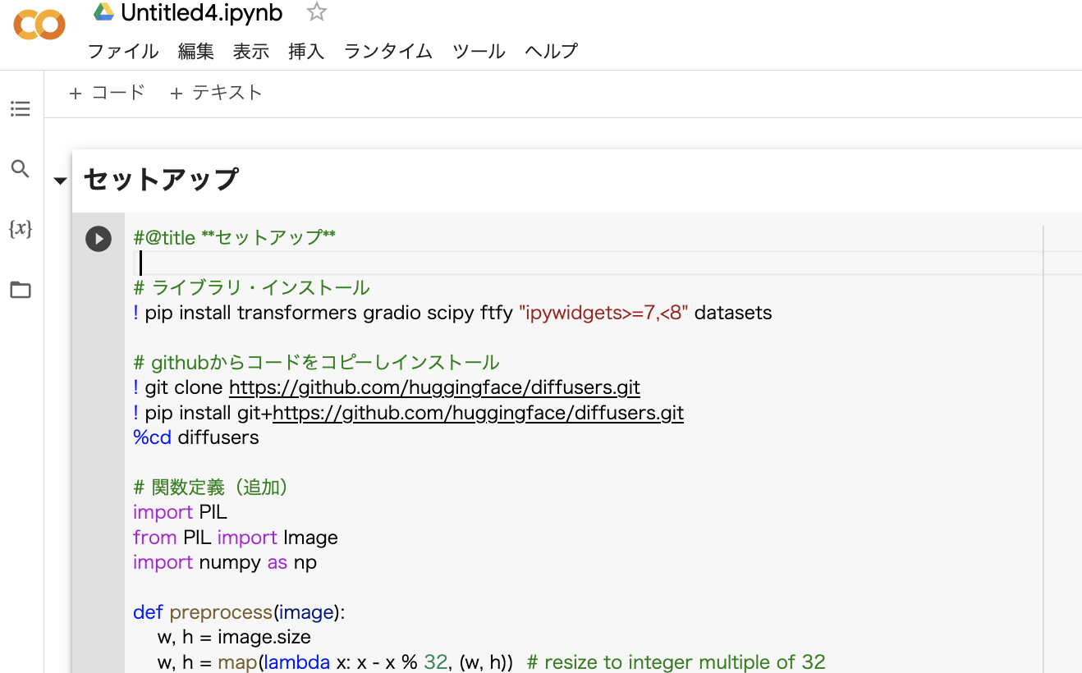
Task: Star the Untitled4 notebook
Action: (316, 12)
